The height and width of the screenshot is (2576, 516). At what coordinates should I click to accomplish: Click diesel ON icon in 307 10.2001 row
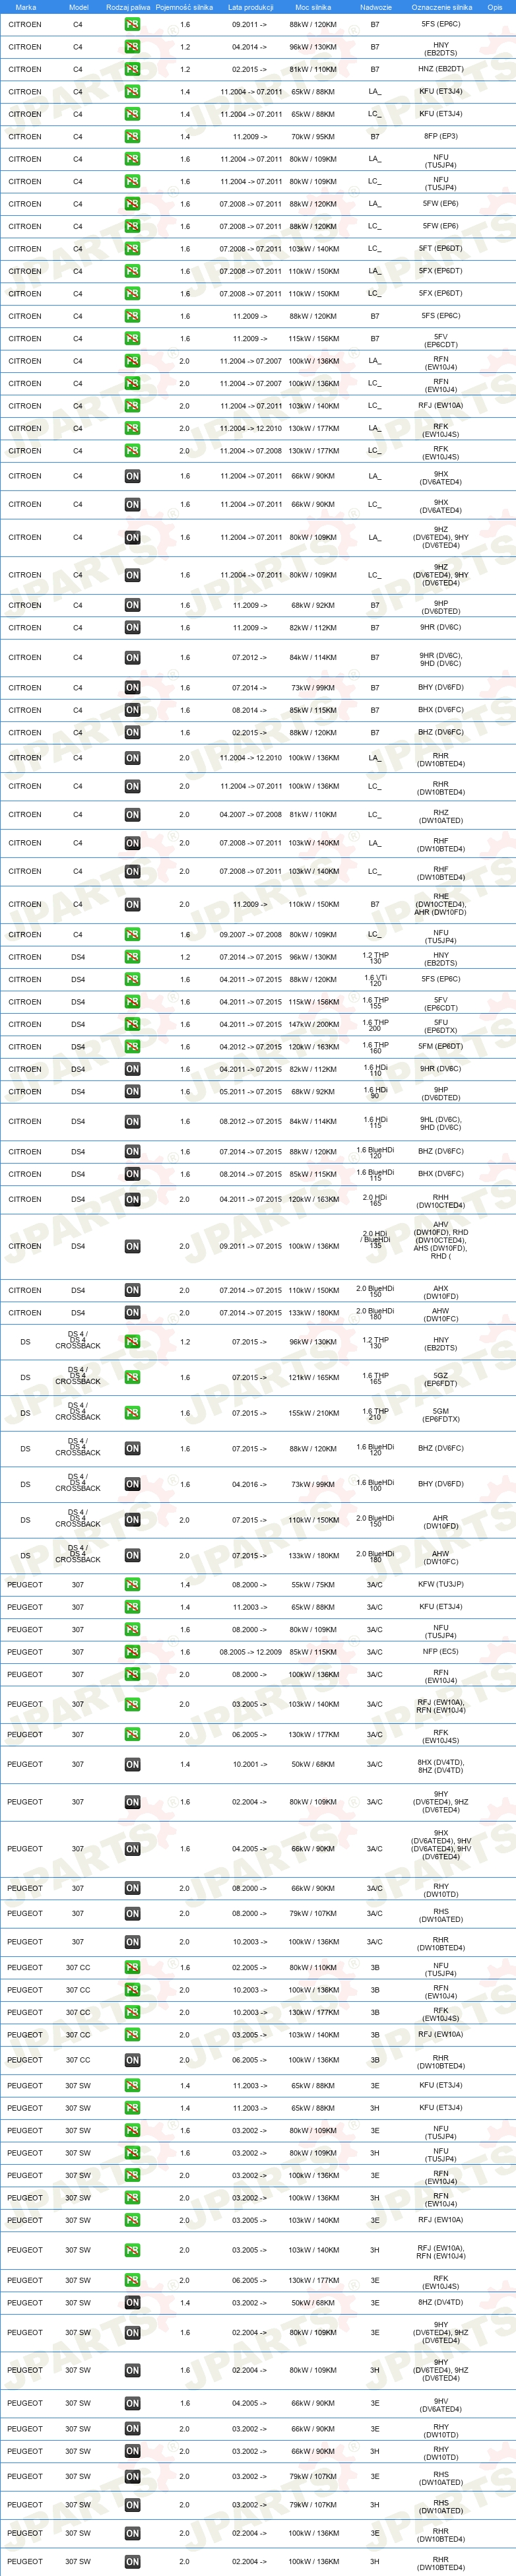pos(132,1765)
